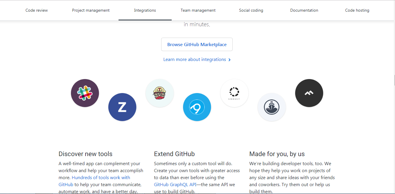Go to the Team management tab
This screenshot has height=194, width=395.
[198, 10]
